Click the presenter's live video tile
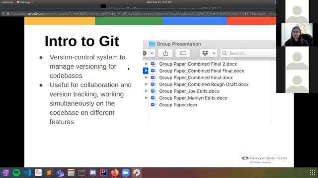 click(x=297, y=35)
